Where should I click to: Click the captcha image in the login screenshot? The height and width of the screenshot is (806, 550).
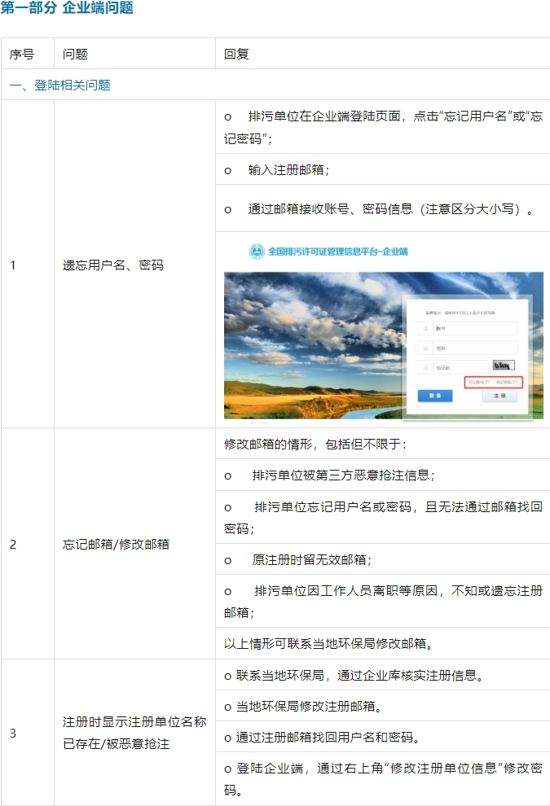pos(504,366)
